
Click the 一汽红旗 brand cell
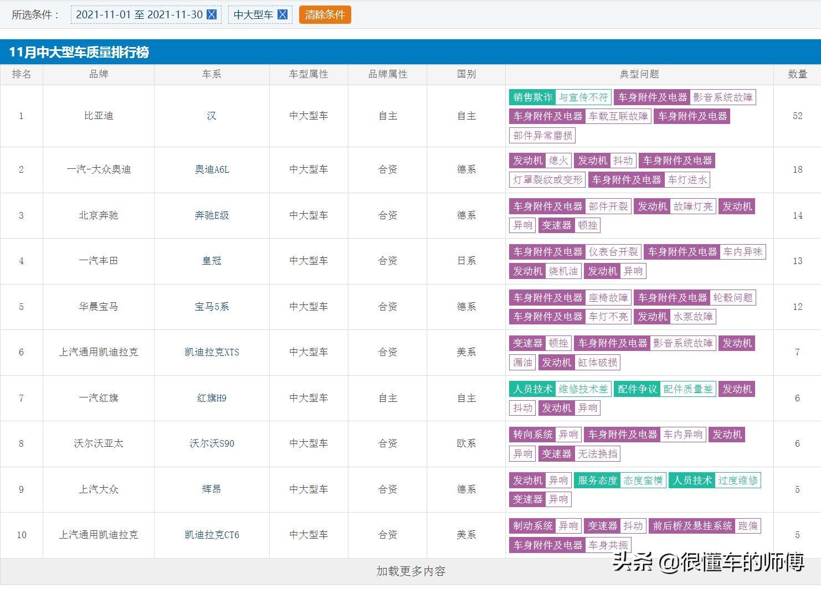pyautogui.click(x=99, y=398)
